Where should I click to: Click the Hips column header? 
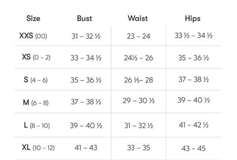[x=193, y=19]
